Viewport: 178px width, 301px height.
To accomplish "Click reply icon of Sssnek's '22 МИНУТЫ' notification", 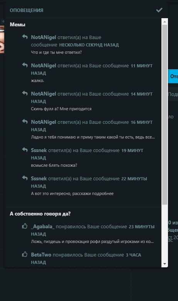I will (25, 178).
